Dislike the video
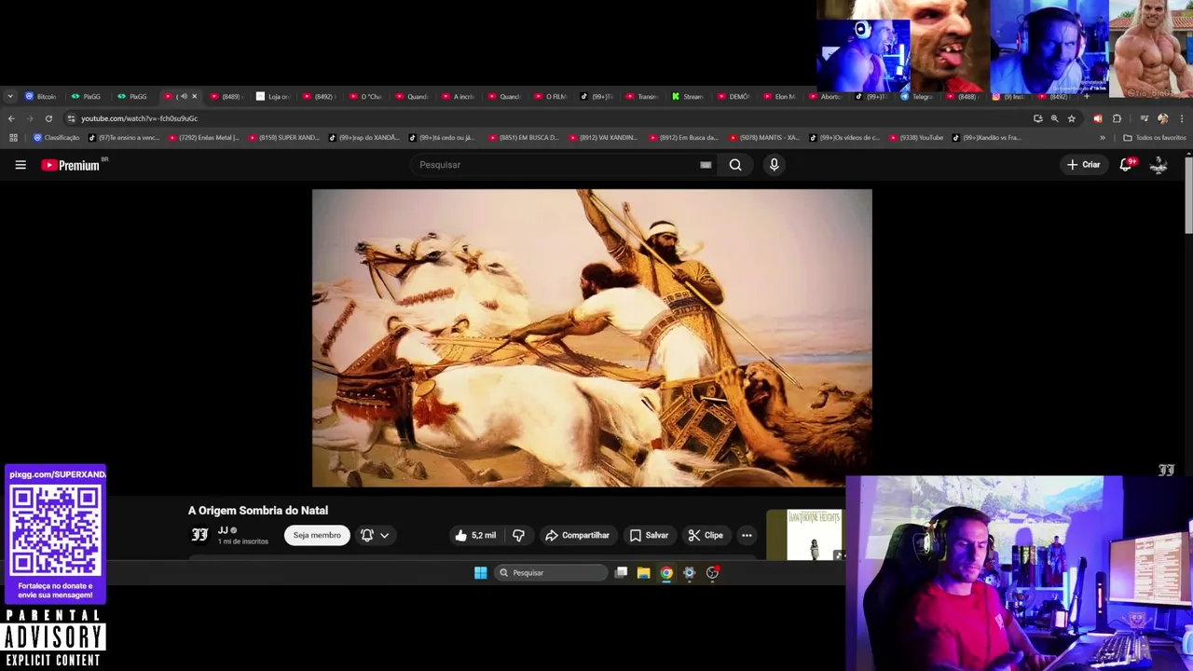The width and height of the screenshot is (1193, 671). pyautogui.click(x=518, y=535)
